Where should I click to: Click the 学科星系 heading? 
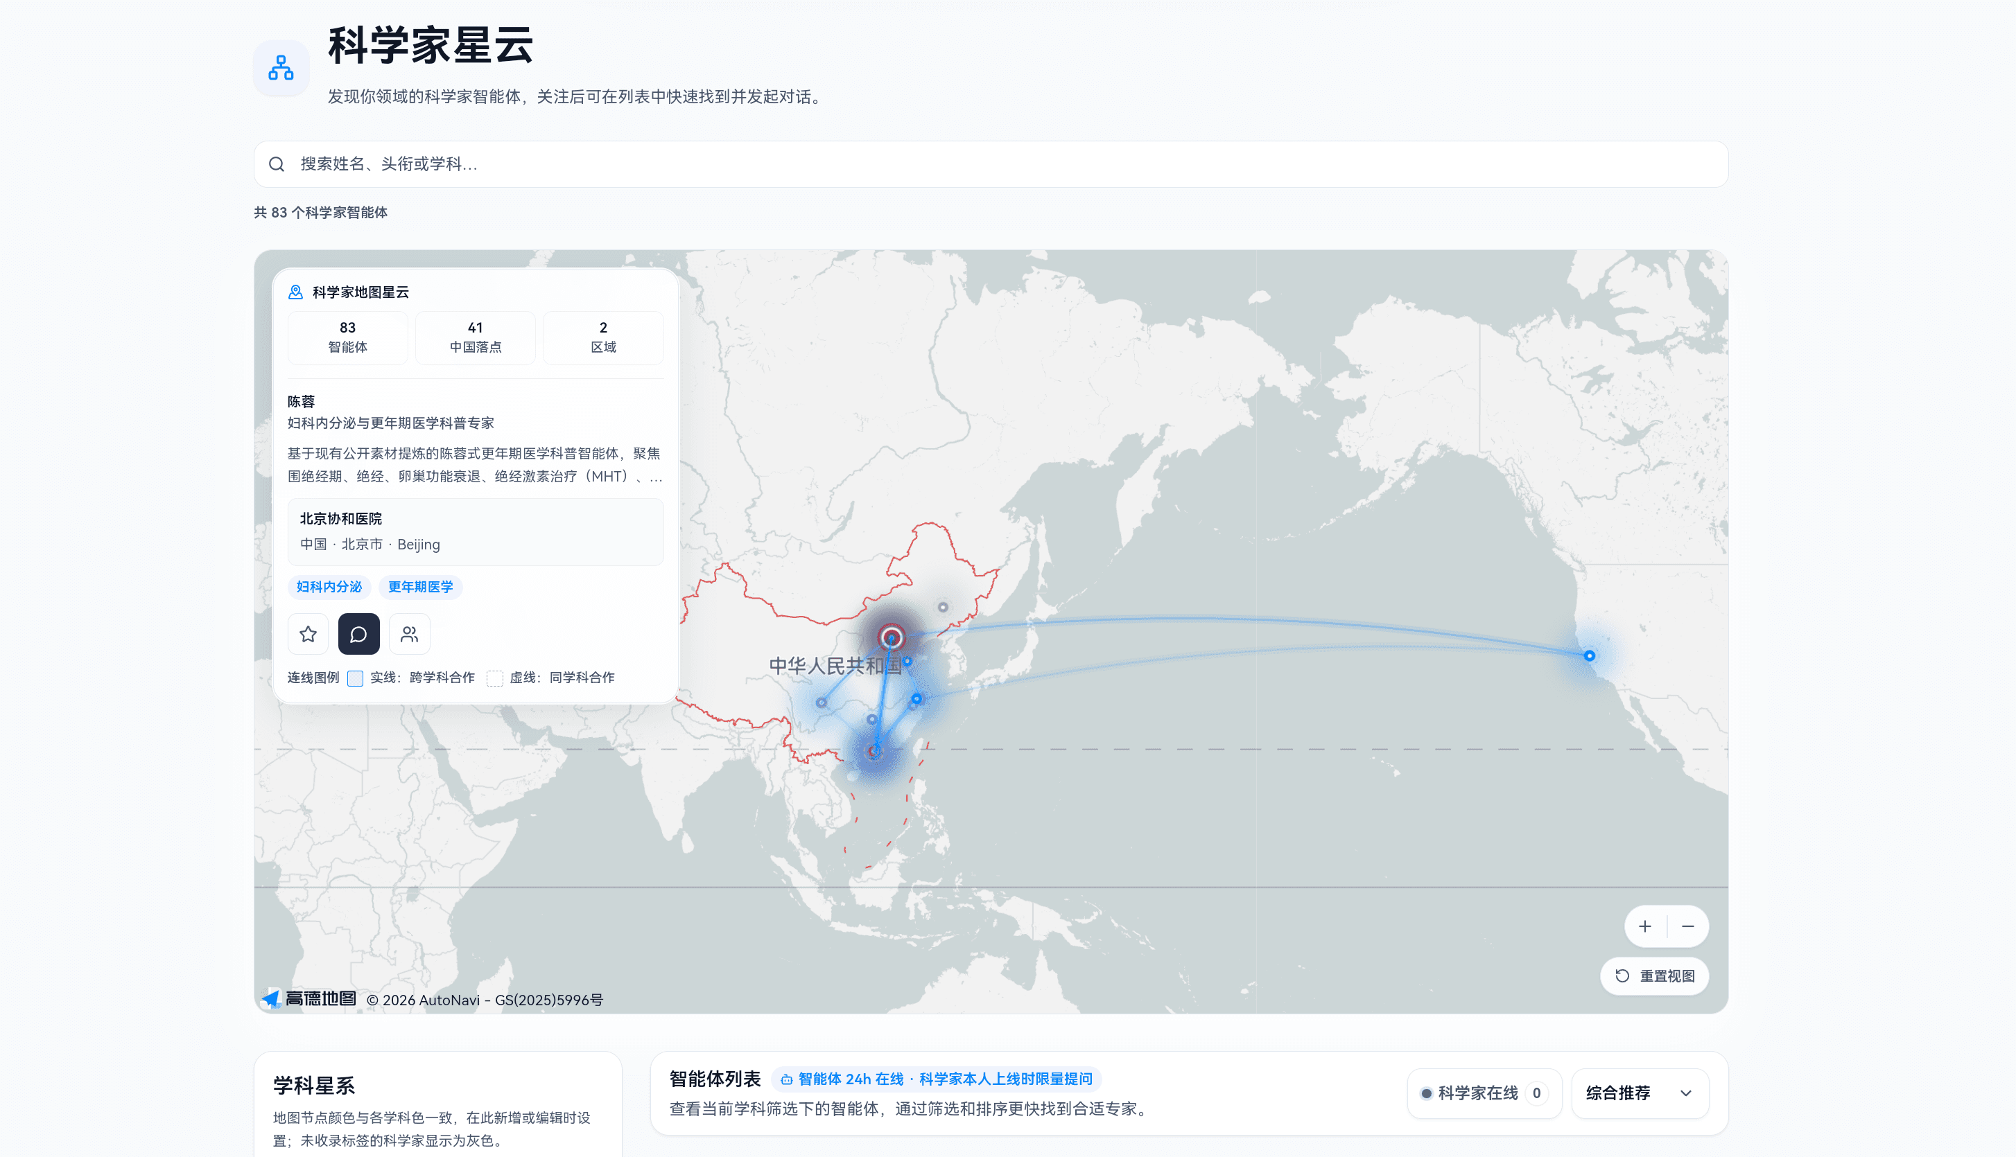(x=314, y=1086)
